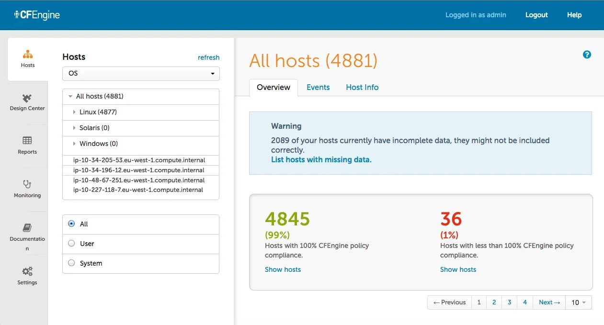Viewport: 604px width, 325px height.
Task: Select the User radio button
Action: pyautogui.click(x=71, y=243)
